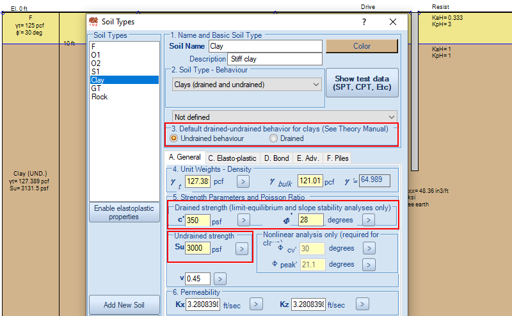512x316 pixels.
Task: Click Enable elastoplastic properties button
Action: pos(124,212)
